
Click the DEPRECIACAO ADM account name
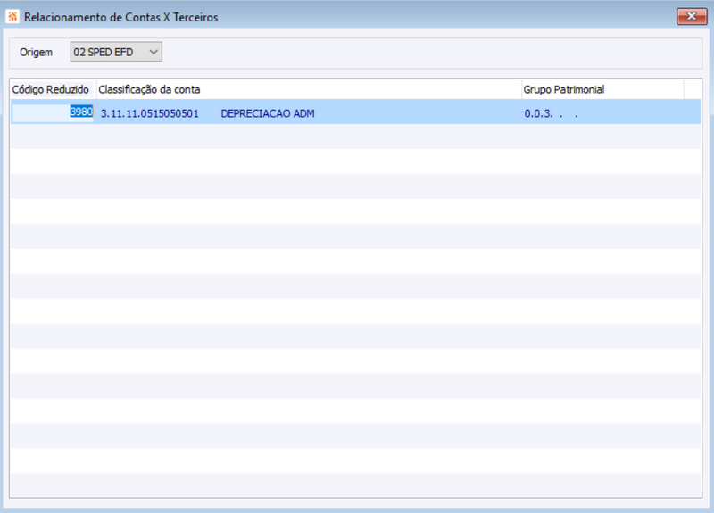pos(268,114)
